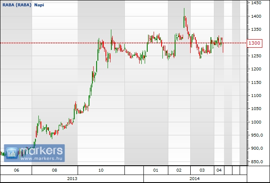Click the 06 month label on time axis
The image size is (270, 183).
16,170
